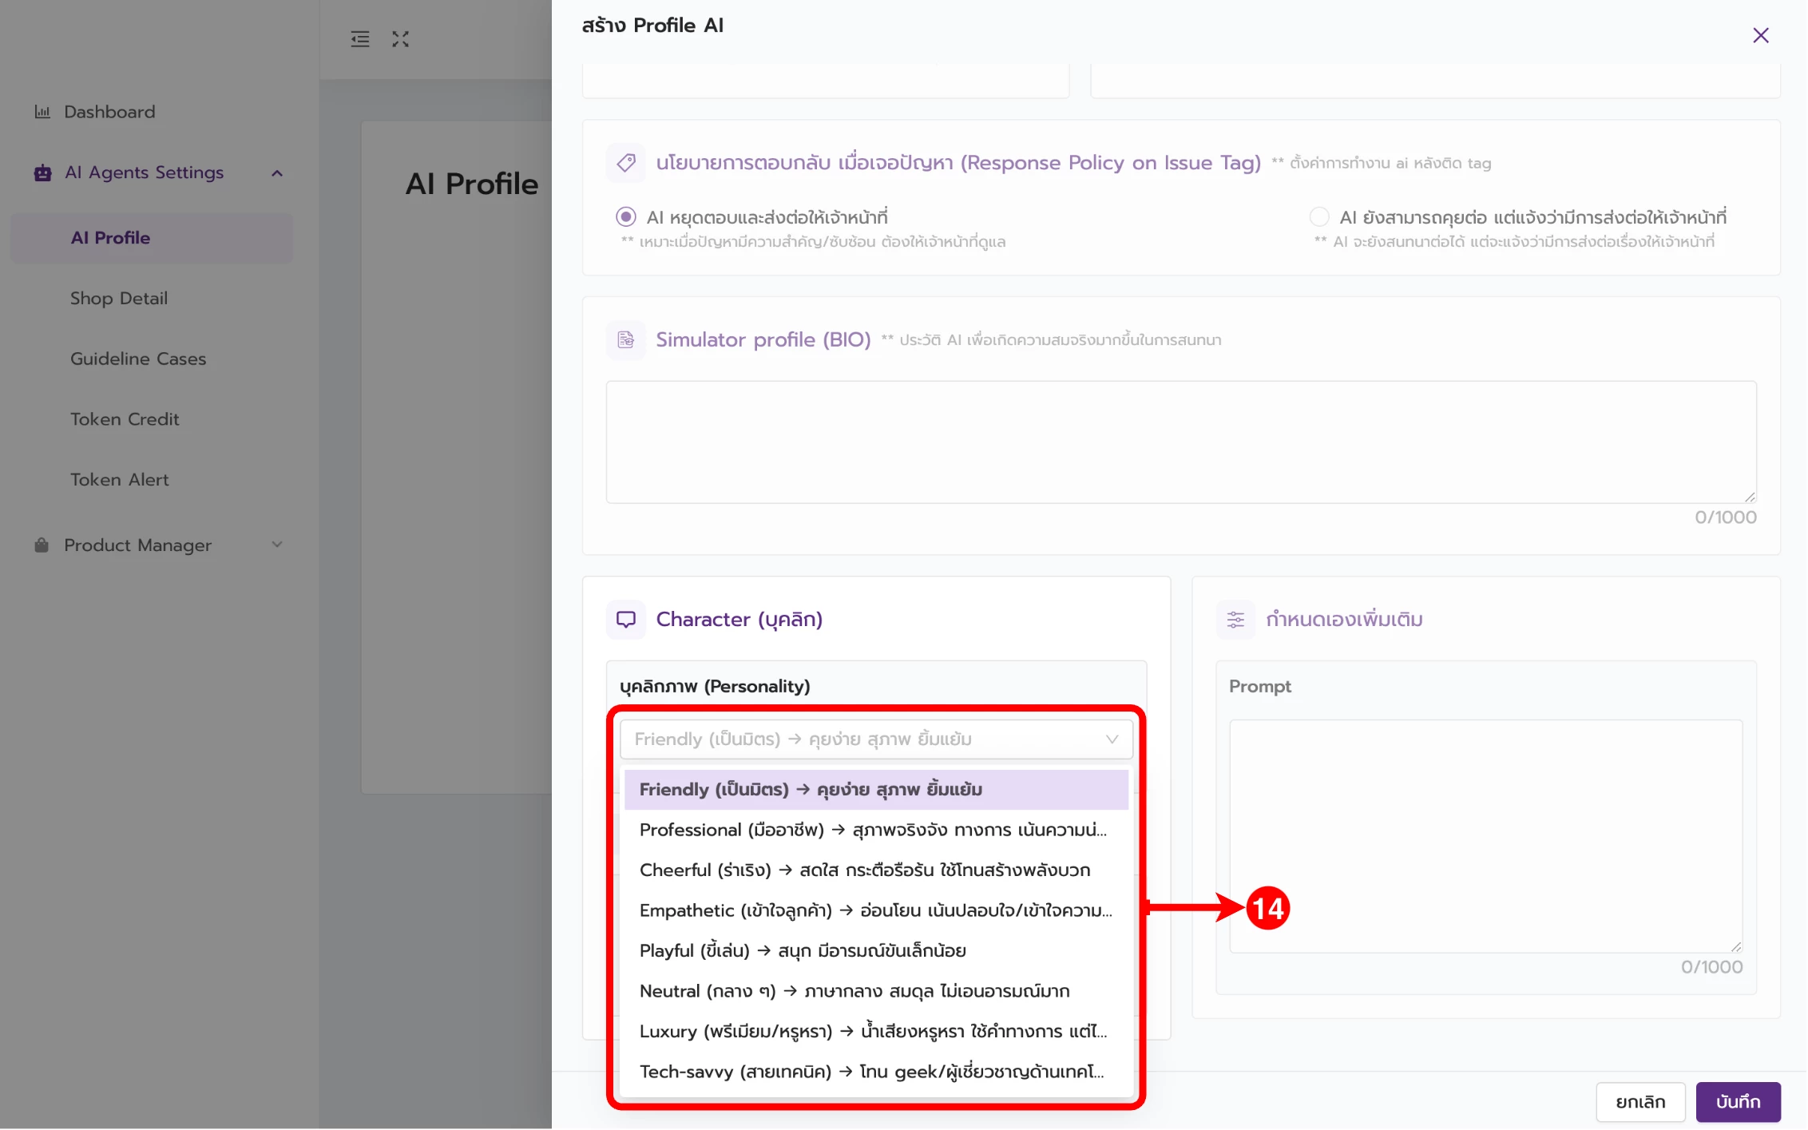Screen dimensions: 1808x1130
Task: Click the Dashboard chart icon
Action: (42, 112)
